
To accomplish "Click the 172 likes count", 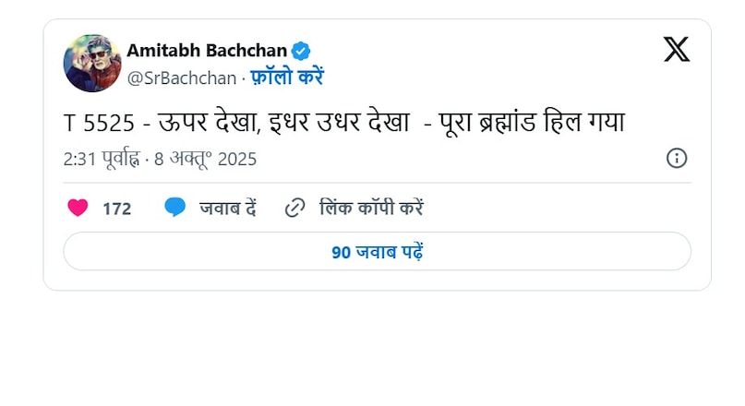I will pyautogui.click(x=116, y=209).
